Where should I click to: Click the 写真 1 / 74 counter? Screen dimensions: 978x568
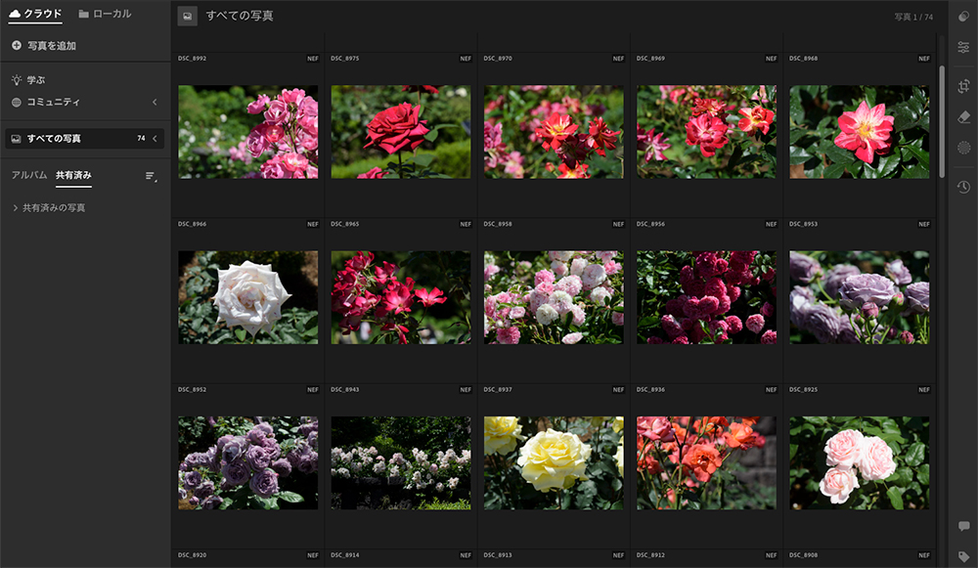913,17
